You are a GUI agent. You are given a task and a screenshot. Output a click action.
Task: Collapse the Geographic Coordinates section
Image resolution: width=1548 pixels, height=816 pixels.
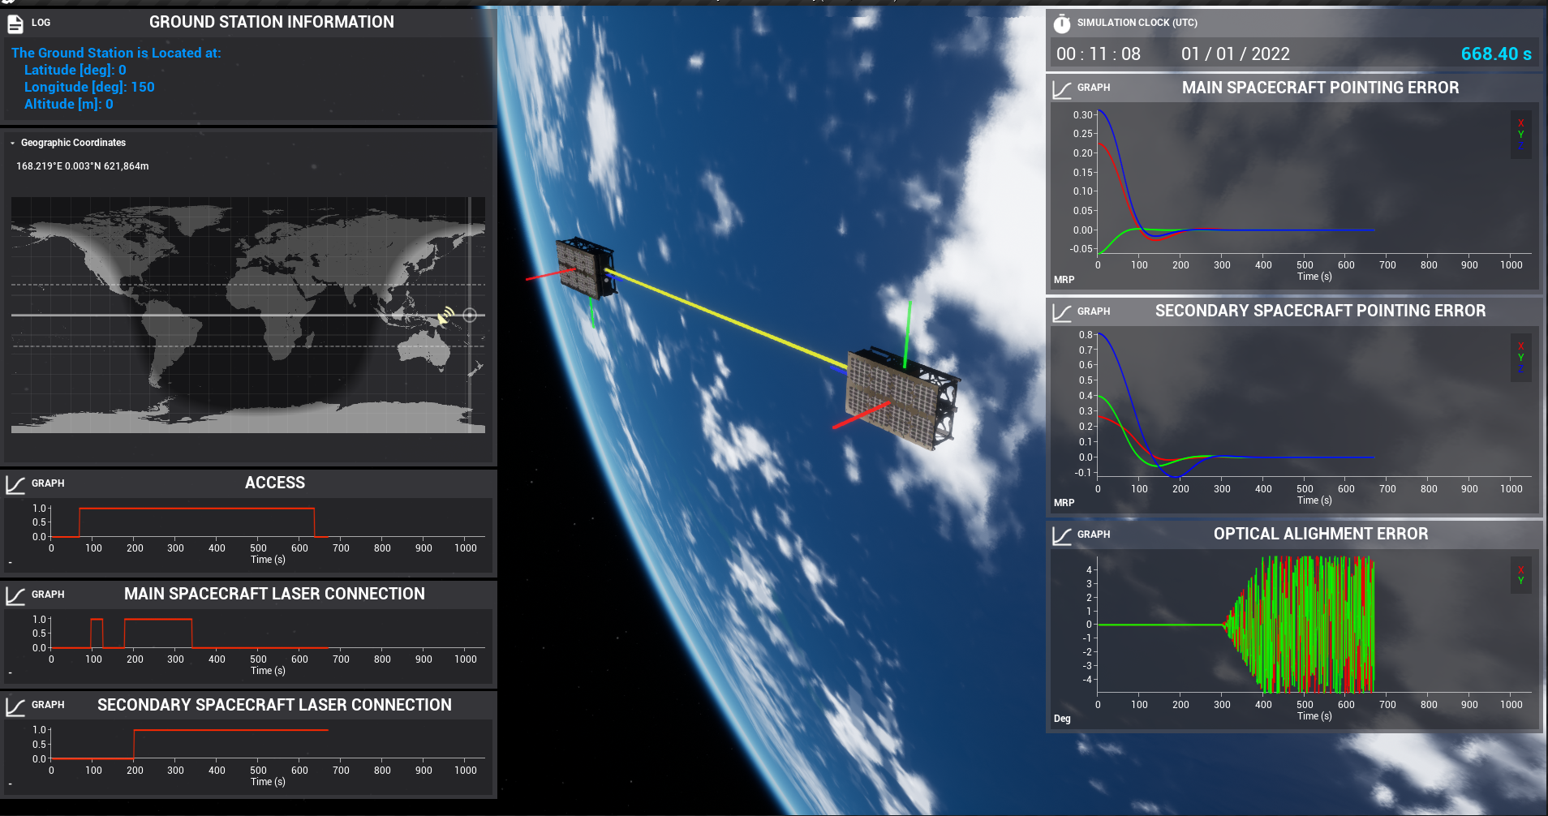tap(13, 143)
